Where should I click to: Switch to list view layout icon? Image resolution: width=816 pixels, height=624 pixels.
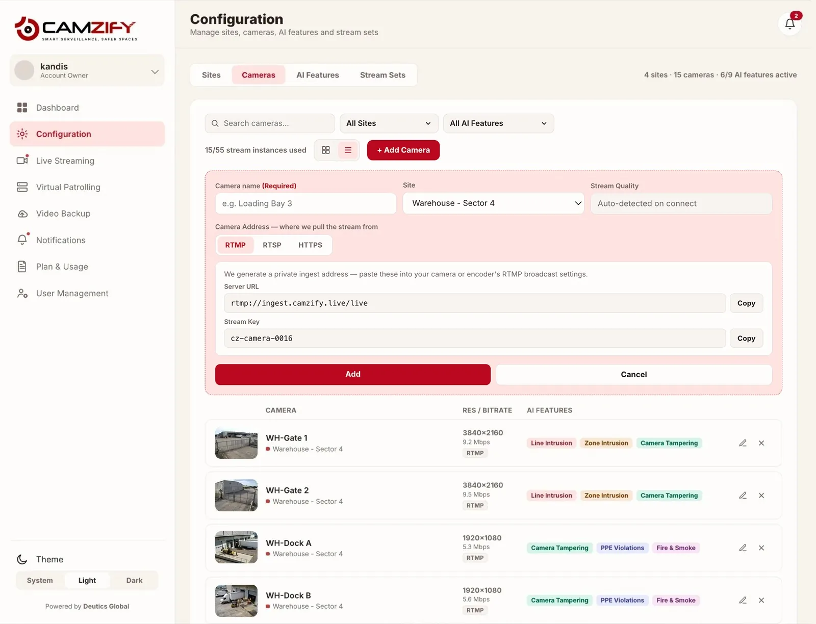point(348,150)
